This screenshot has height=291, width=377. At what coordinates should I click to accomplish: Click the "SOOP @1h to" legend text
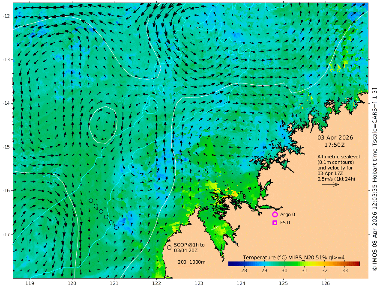(x=189, y=245)
